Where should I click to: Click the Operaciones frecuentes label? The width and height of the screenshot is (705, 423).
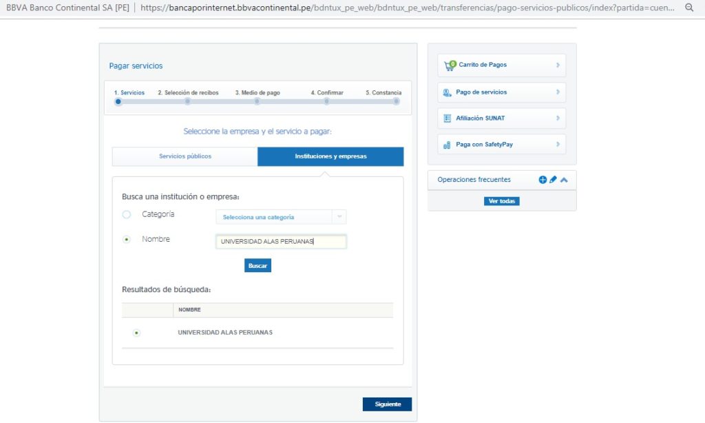[474, 180]
